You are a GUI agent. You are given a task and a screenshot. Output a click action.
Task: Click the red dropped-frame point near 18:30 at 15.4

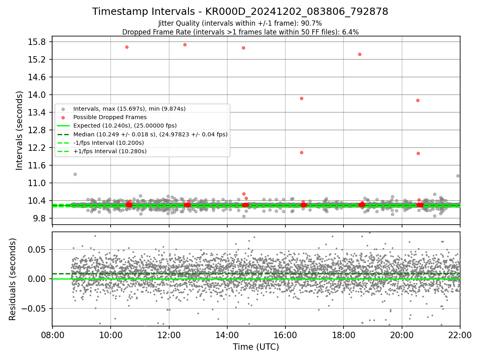(360, 54)
